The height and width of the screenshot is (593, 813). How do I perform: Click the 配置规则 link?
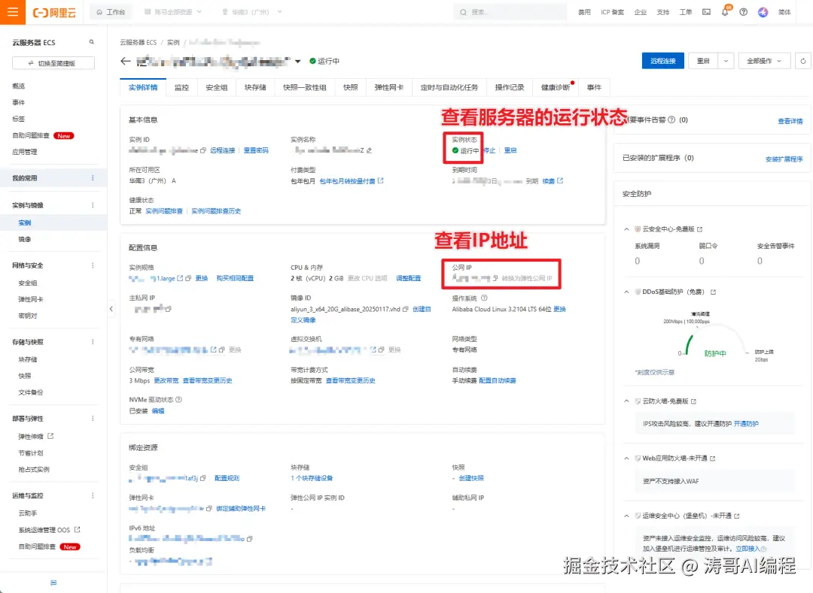227,478
